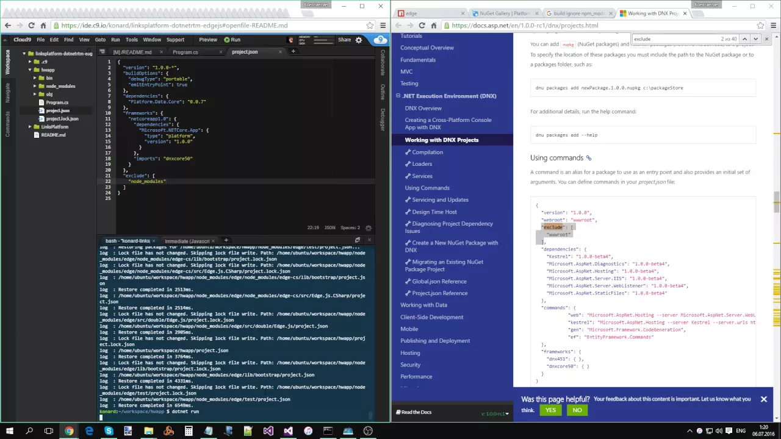Switch to the README.md editor tab
The image size is (781, 439).
[132, 52]
